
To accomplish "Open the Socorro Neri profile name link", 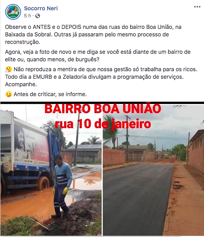I will coord(41,8).
